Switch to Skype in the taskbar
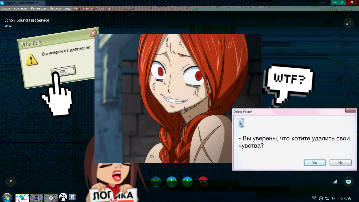 tap(22, 198)
